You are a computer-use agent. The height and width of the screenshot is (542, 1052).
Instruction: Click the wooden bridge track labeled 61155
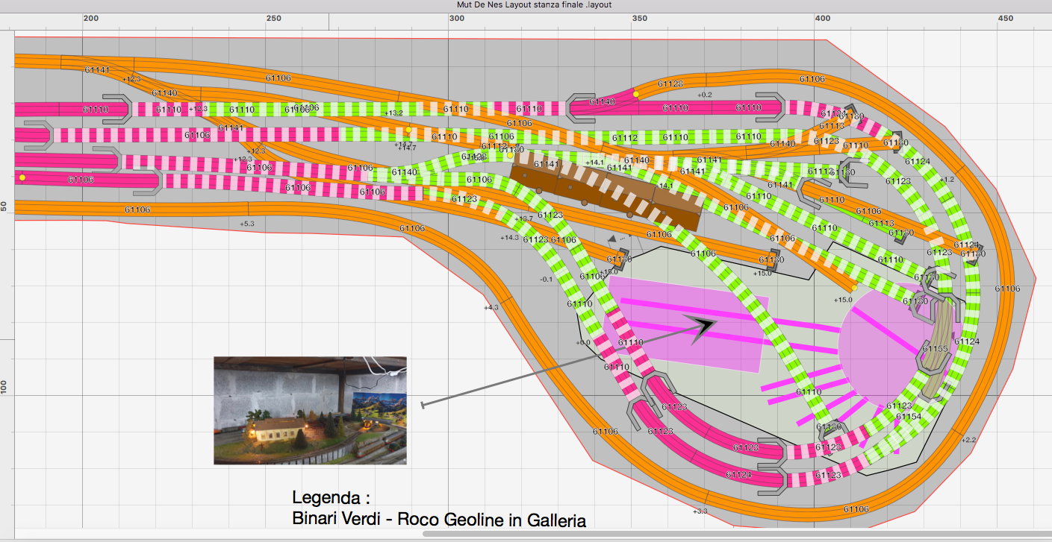(938, 348)
